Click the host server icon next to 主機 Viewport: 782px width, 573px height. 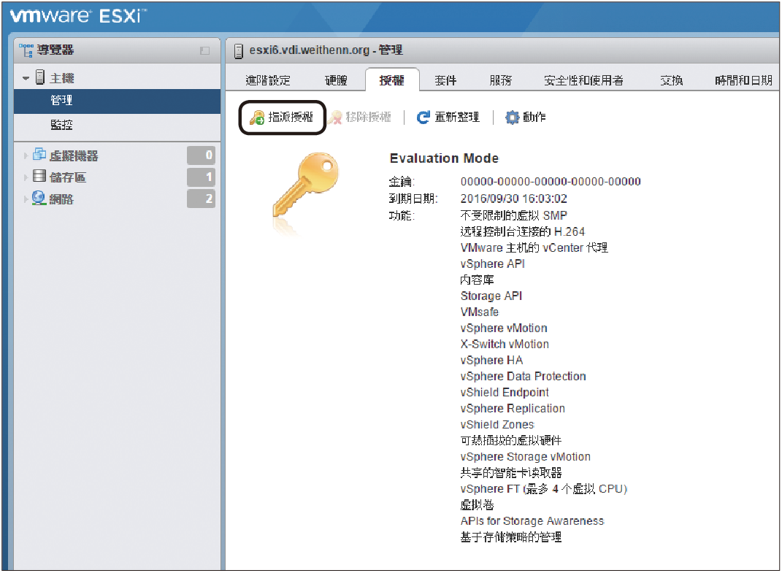tap(40, 77)
